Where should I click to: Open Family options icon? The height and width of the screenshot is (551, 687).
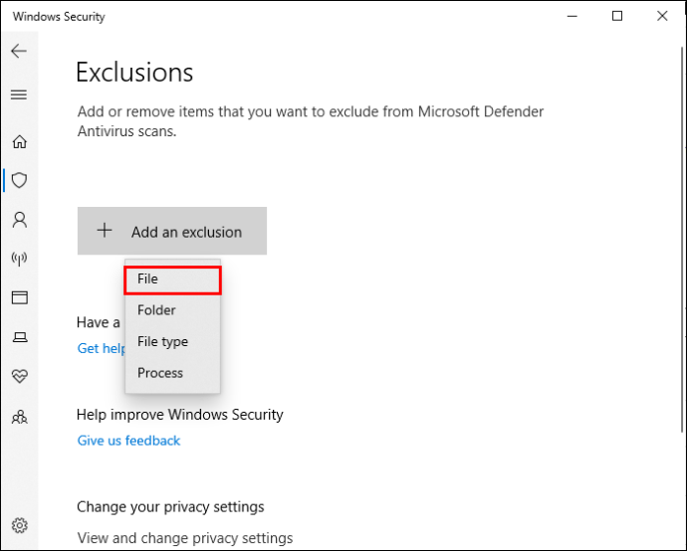pyautogui.click(x=18, y=417)
